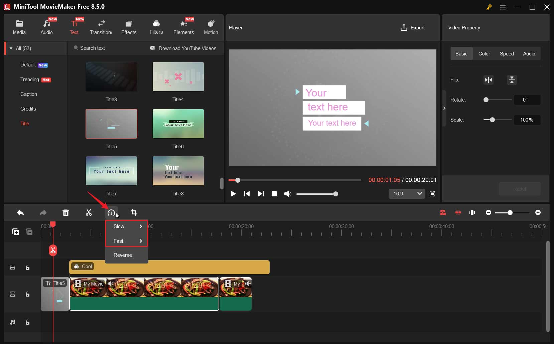This screenshot has width=554, height=344.
Task: Switch to the Audio library
Action: point(46,27)
